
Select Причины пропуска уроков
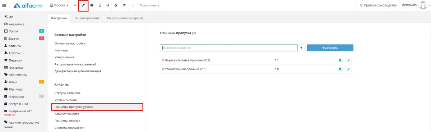coord(97,107)
